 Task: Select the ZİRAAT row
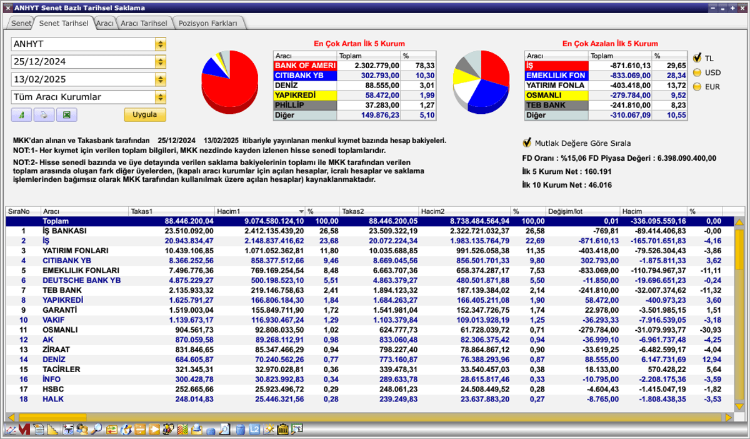[x=369, y=350]
